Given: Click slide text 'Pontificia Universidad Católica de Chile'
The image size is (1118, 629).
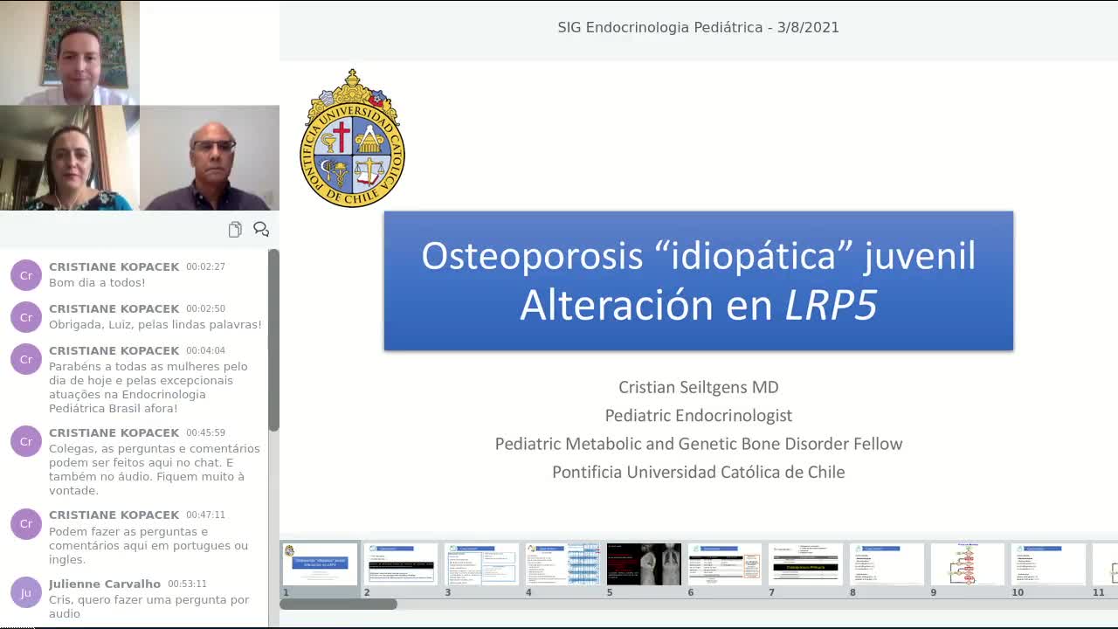Looking at the screenshot, I should 699,472.
